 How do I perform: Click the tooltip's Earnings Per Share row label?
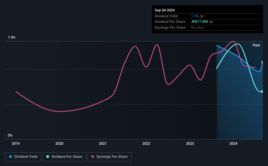point(170,28)
